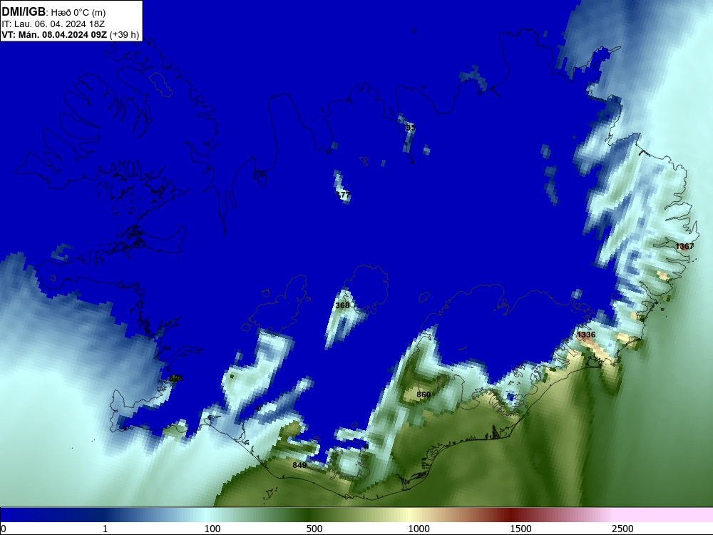Click the '2500' label on the color scale
This screenshot has width=713, height=535.
point(622,529)
